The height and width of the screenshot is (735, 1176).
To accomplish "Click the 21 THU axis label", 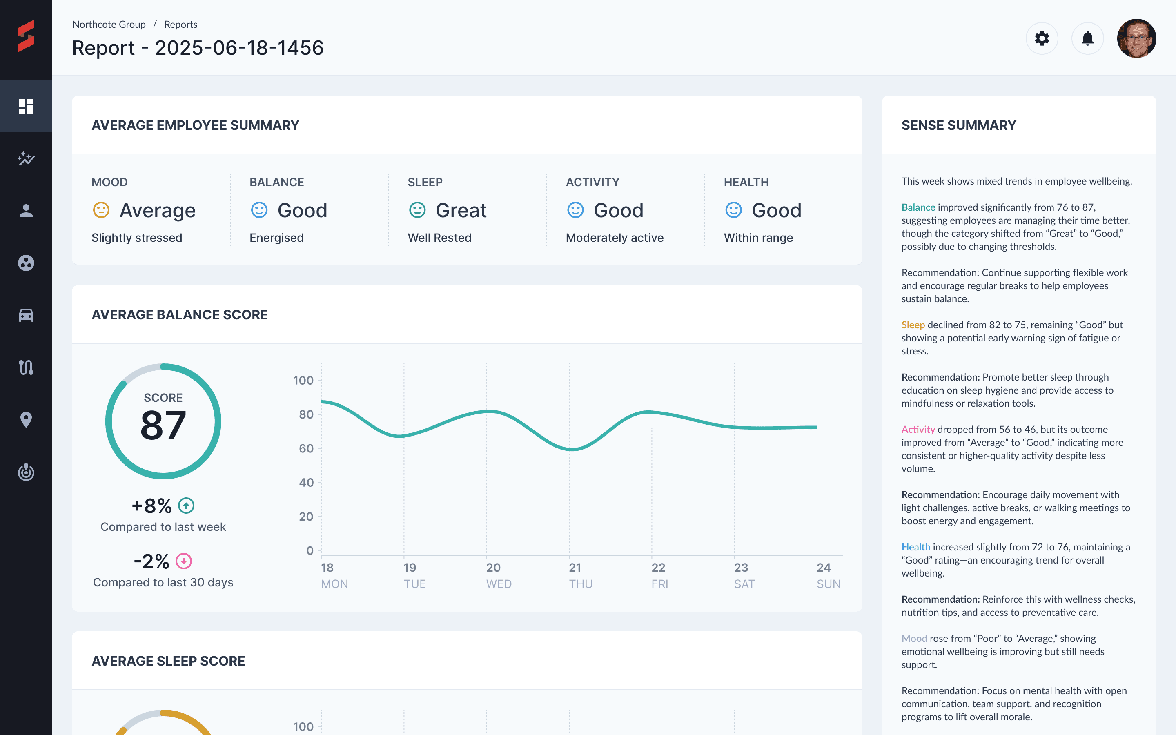I will point(581,576).
